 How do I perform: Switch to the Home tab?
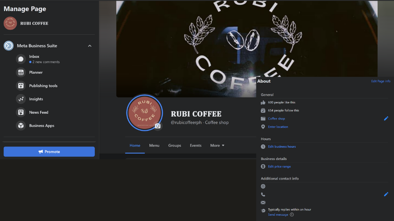(135, 146)
